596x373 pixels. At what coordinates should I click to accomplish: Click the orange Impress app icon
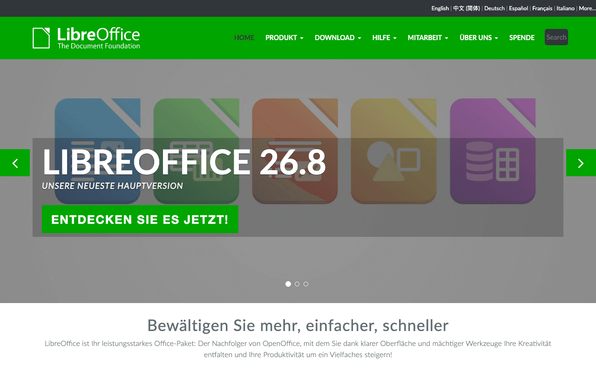click(295, 151)
